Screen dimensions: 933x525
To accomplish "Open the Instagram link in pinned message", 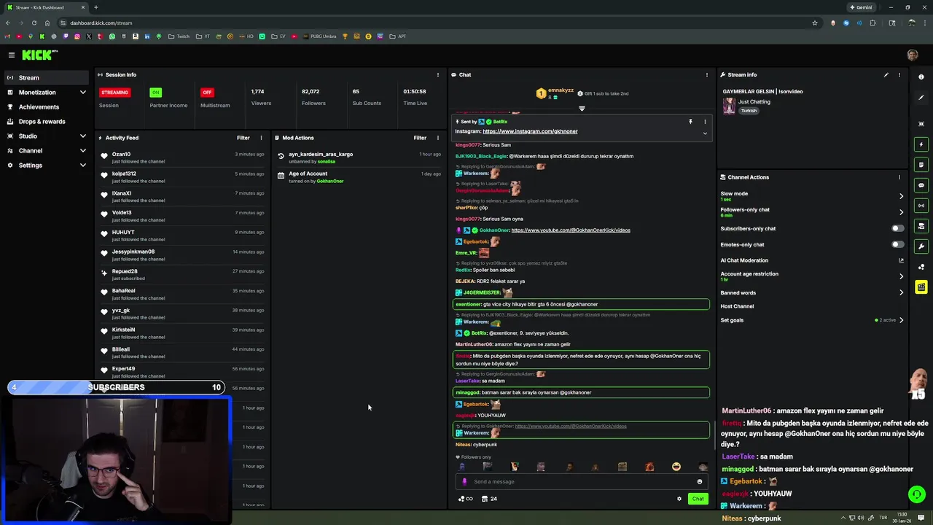I will point(530,131).
